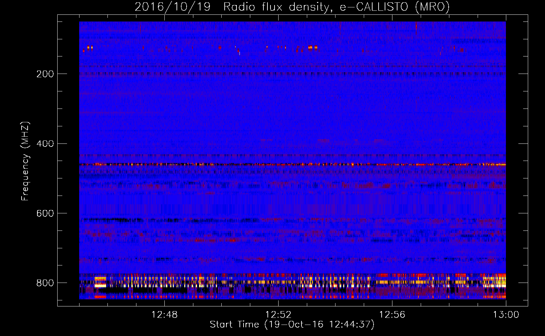Click the 12:48 time tick label
Viewport: 545px width, 336px height.
pos(164,315)
